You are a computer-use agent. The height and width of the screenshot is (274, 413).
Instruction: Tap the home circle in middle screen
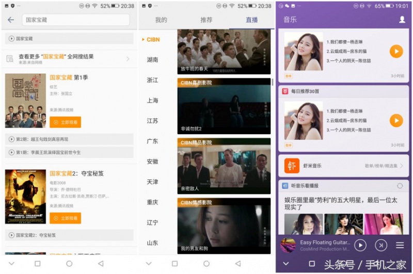tap(206, 264)
